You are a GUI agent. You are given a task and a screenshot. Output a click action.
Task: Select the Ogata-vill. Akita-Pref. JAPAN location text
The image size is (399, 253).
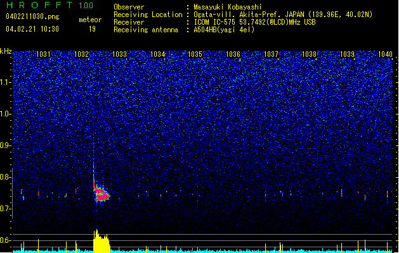pos(283,15)
